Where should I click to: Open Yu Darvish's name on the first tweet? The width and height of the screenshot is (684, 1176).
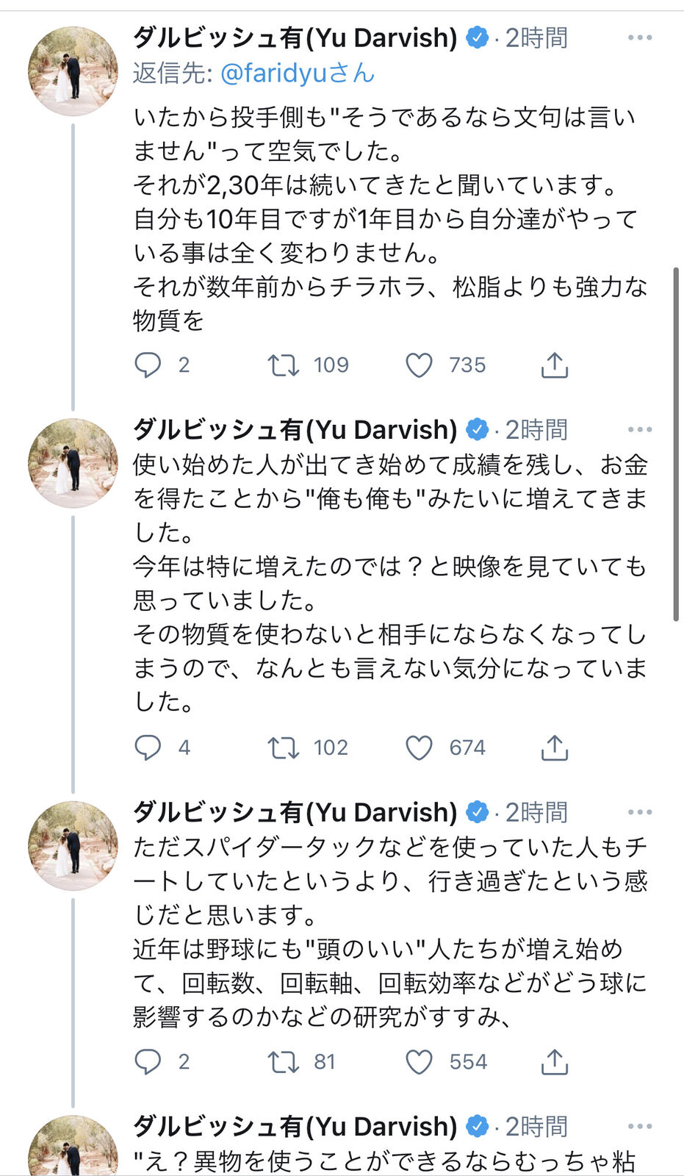click(295, 37)
